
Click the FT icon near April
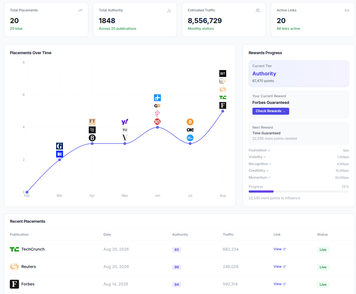click(x=92, y=121)
